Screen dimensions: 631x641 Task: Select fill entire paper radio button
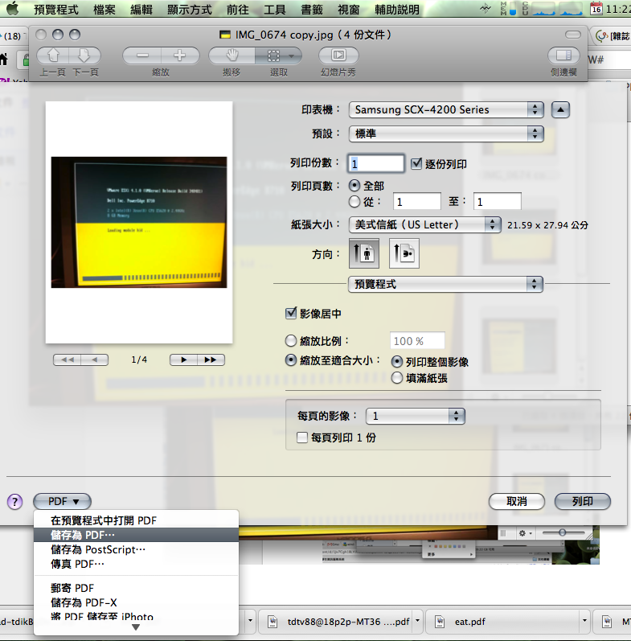tap(397, 378)
